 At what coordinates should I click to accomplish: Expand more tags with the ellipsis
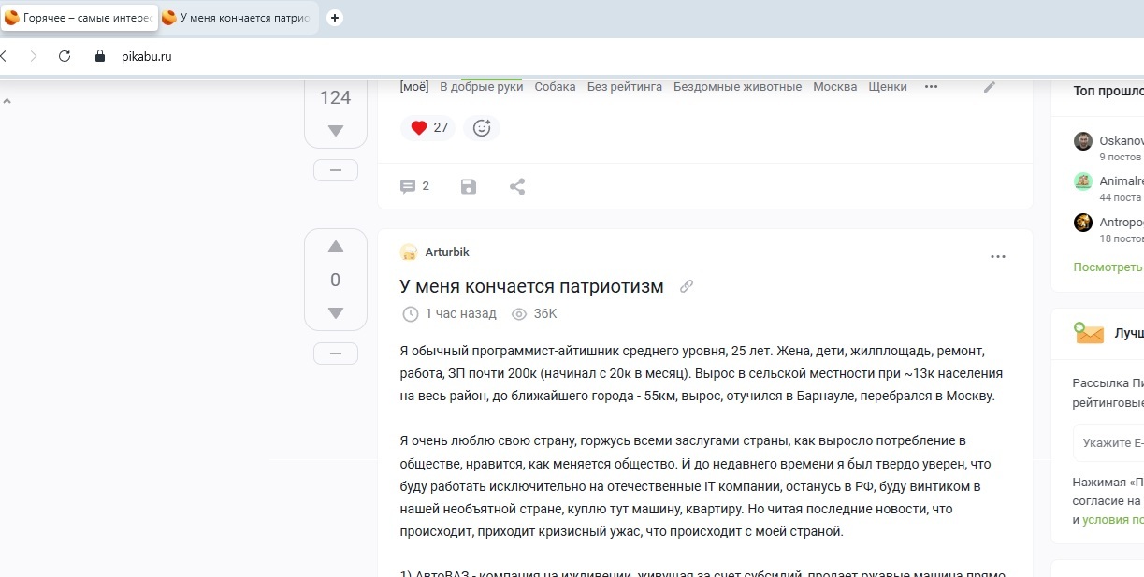(931, 87)
